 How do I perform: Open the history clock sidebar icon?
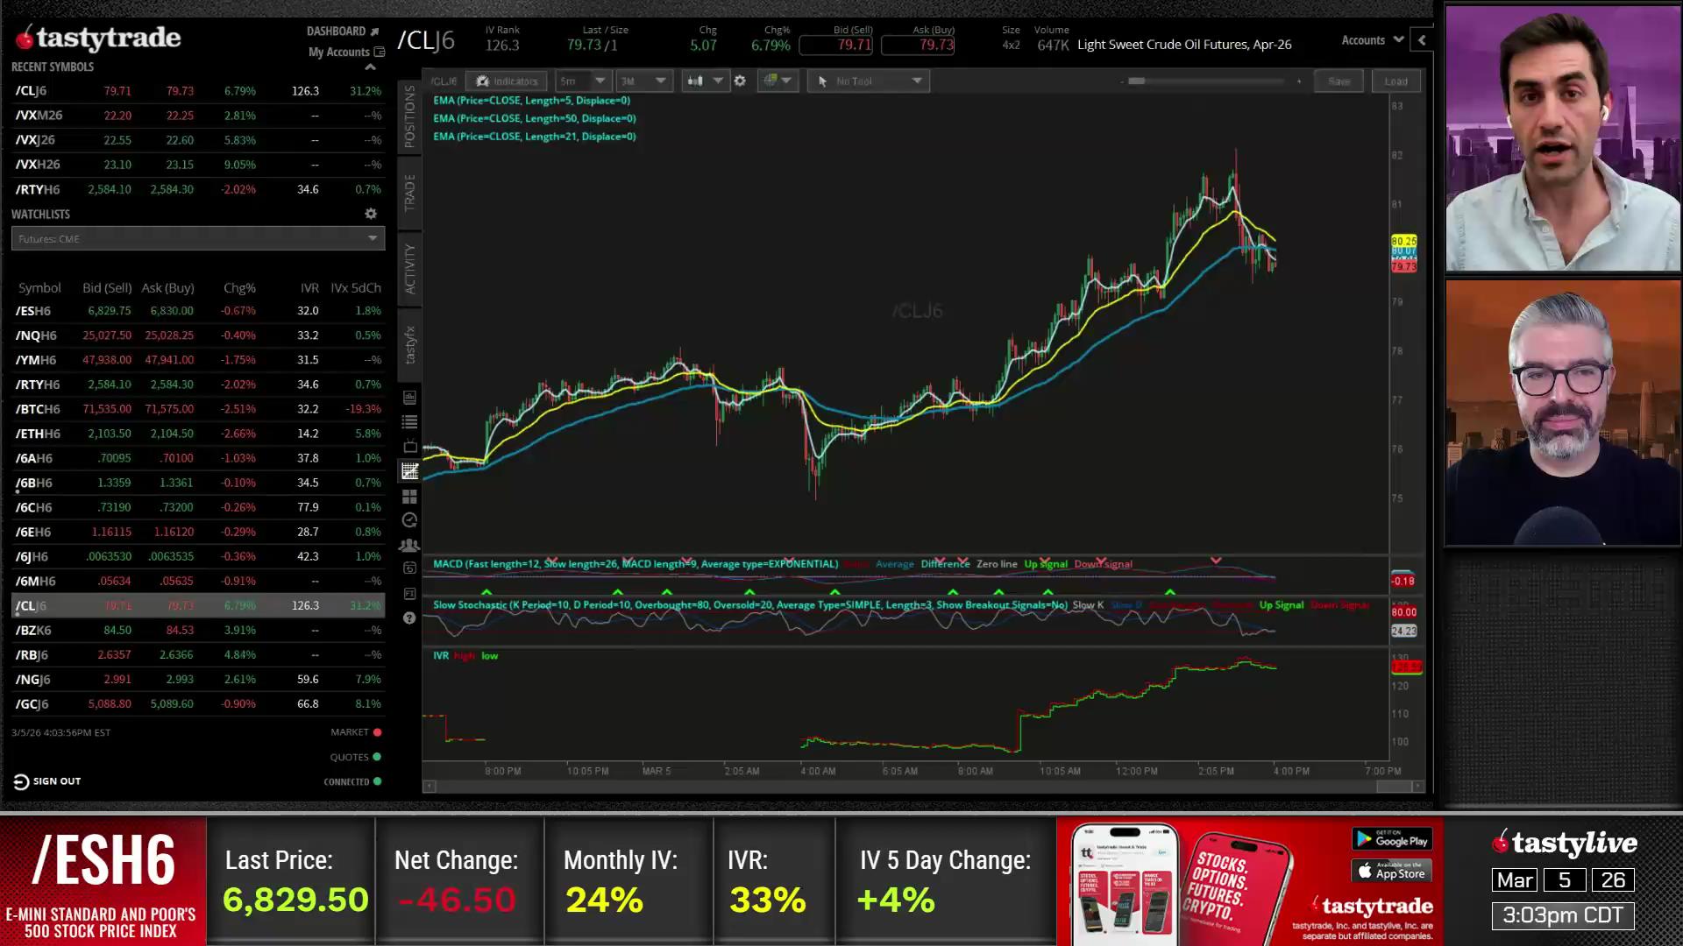(409, 520)
